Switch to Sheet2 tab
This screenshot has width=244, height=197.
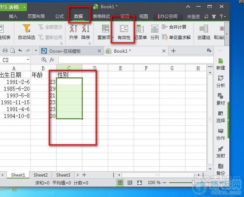tap(40, 175)
